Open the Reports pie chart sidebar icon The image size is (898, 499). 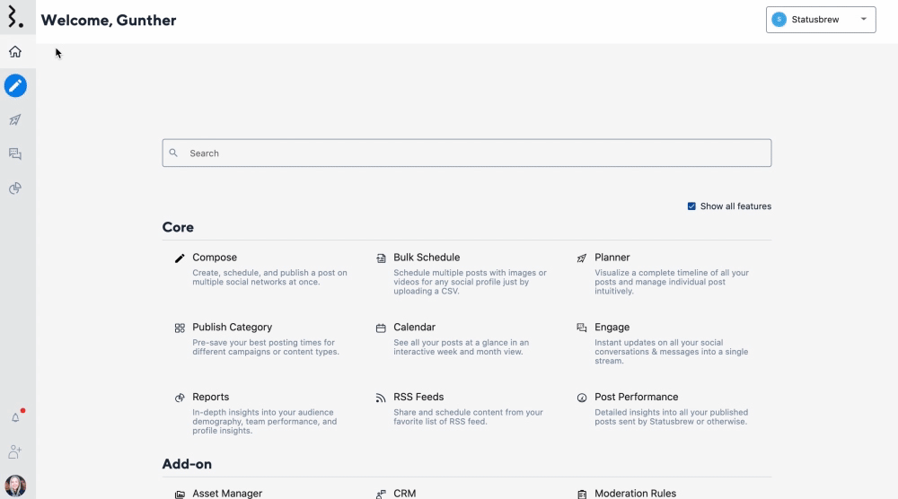pos(15,188)
